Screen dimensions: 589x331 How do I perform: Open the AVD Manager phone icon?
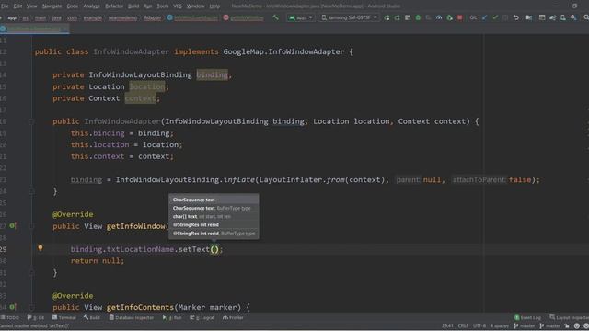(x=563, y=17)
